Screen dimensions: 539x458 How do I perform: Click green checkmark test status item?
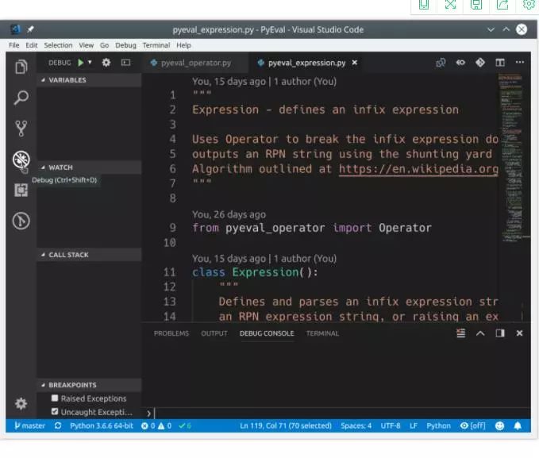coord(185,425)
